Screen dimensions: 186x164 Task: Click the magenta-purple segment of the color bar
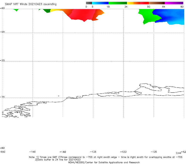click(x=174, y=3)
